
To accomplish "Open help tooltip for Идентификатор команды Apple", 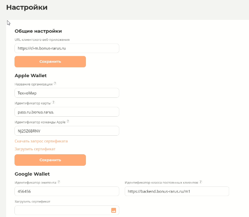I will point(68,121).
